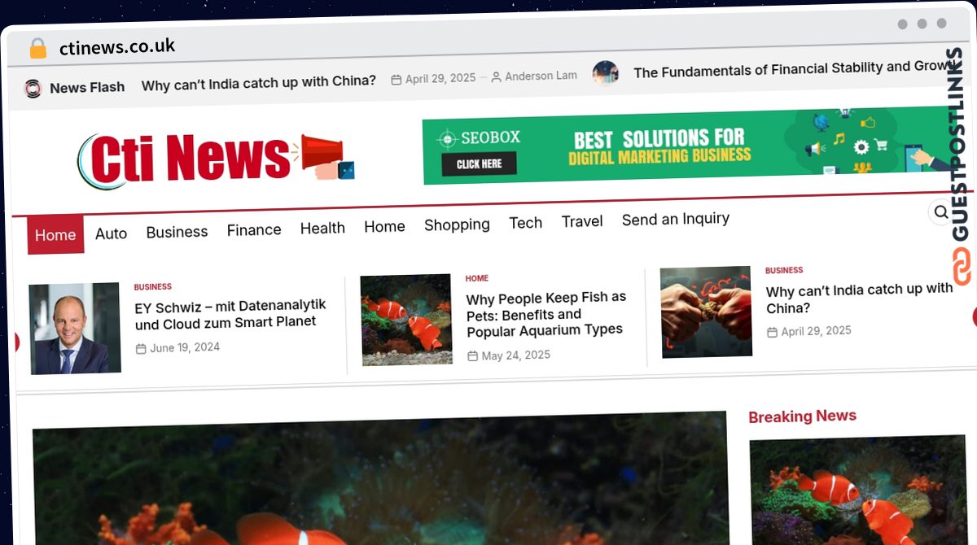This screenshot has height=545, width=977.
Task: Click the HOME tag above fish article
Action: 477,279
